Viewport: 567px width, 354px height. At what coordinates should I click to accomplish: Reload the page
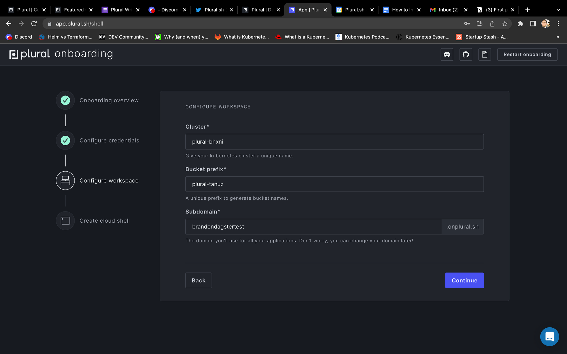34,24
